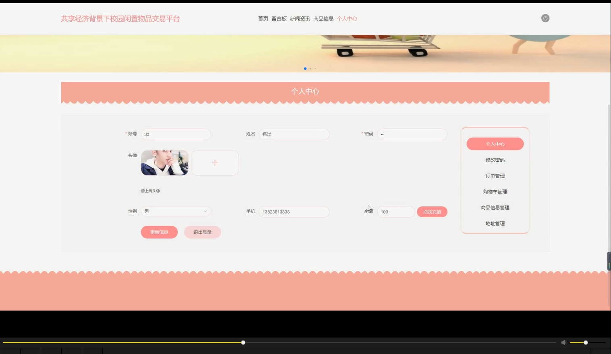Click the 退出登录 button
Image resolution: width=611 pixels, height=354 pixels.
[x=202, y=232]
